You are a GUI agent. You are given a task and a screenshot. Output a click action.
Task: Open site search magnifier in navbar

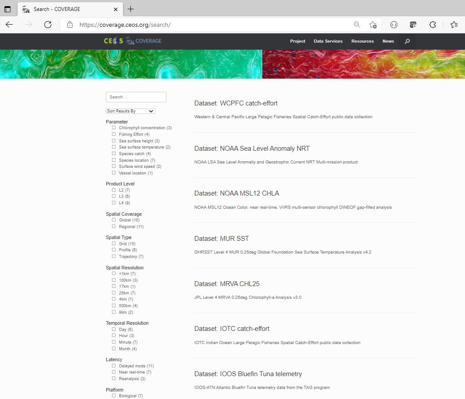[x=407, y=41]
